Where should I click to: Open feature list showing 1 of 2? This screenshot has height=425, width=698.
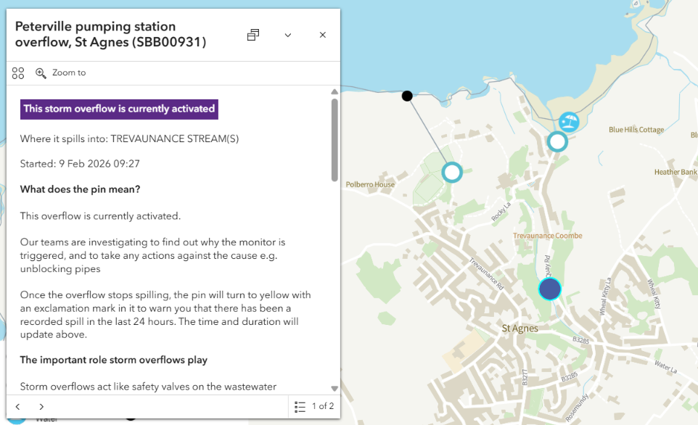click(x=315, y=407)
